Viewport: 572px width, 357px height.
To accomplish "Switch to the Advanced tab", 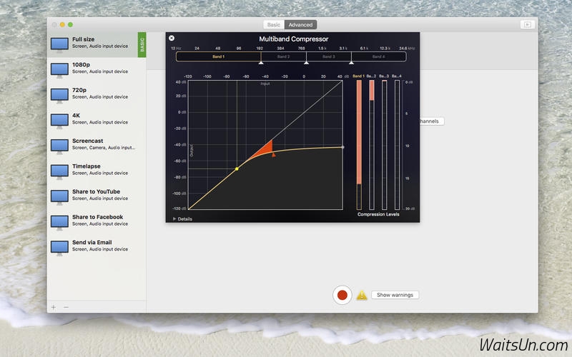I will (x=300, y=24).
